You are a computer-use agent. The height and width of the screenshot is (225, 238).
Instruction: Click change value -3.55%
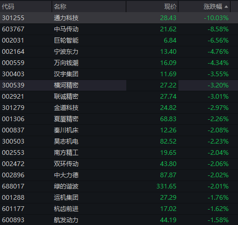pyautogui.click(x=218, y=74)
